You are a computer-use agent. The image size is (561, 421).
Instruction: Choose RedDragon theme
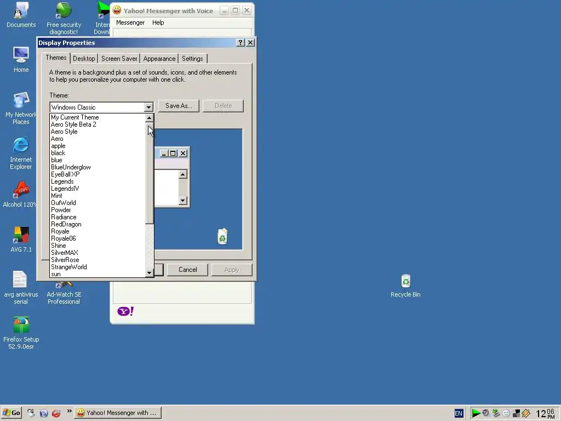coord(98,224)
